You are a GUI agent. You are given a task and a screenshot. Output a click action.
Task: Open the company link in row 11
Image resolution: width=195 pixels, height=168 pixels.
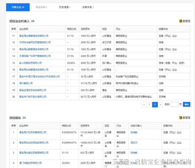[x=34, y=36]
